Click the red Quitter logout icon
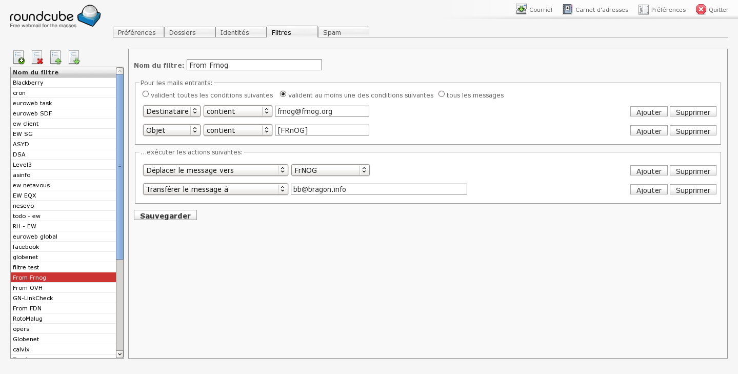The height and width of the screenshot is (374, 738). click(701, 9)
